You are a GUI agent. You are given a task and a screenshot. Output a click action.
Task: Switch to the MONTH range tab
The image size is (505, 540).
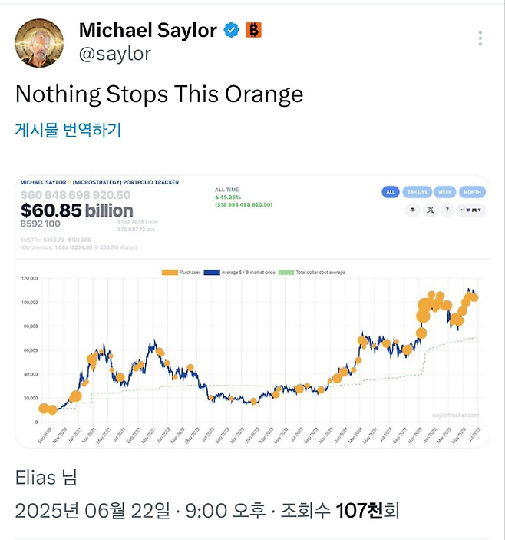[x=471, y=192]
